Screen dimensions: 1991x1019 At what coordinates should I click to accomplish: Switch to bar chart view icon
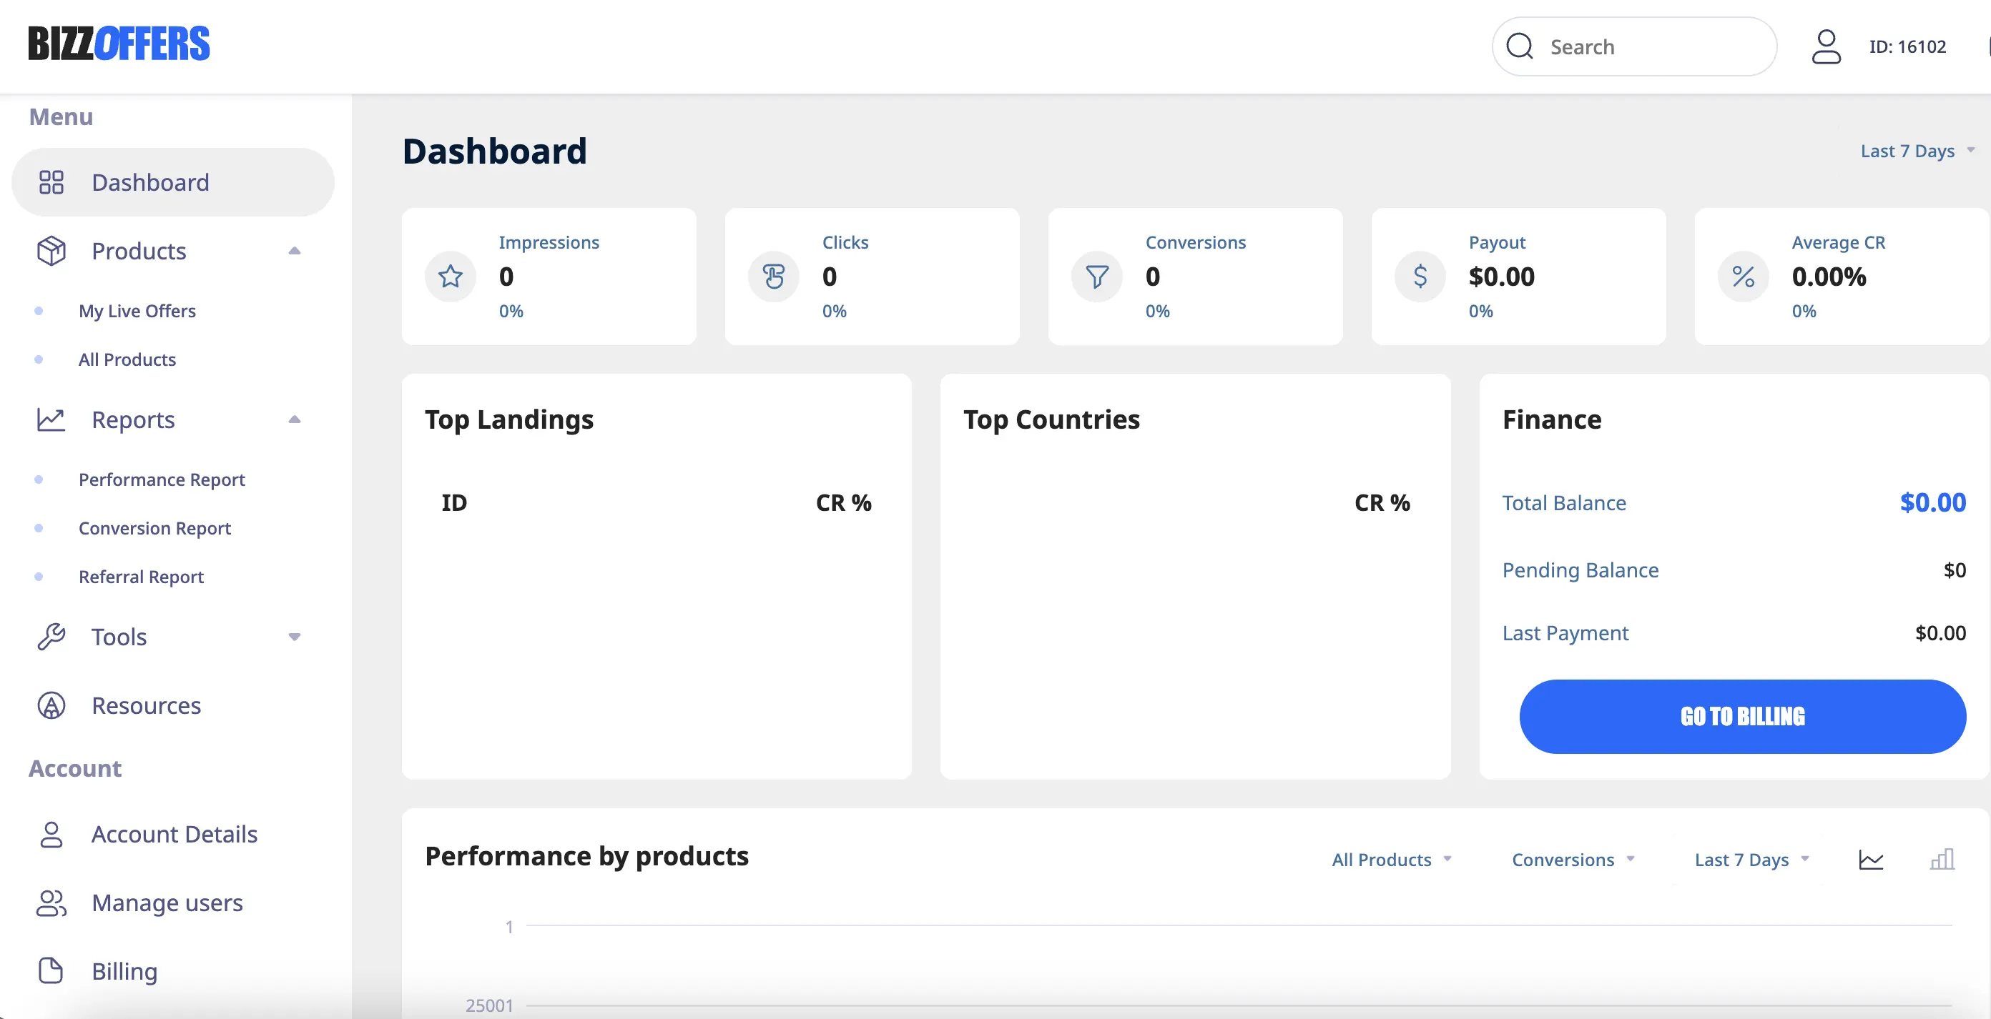click(1942, 859)
